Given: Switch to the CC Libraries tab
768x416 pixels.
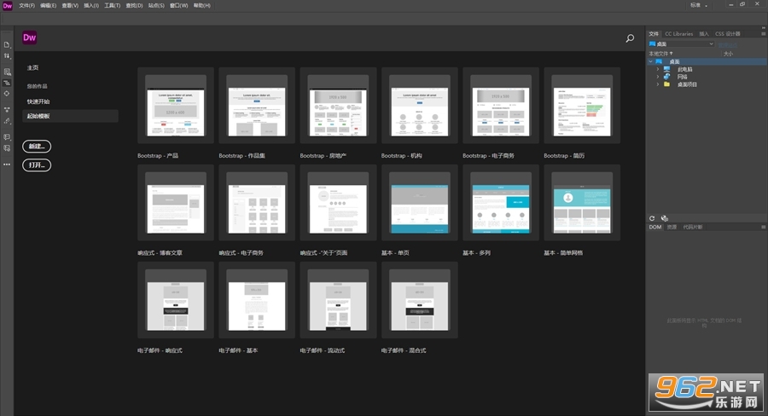Looking at the screenshot, I should [x=679, y=34].
